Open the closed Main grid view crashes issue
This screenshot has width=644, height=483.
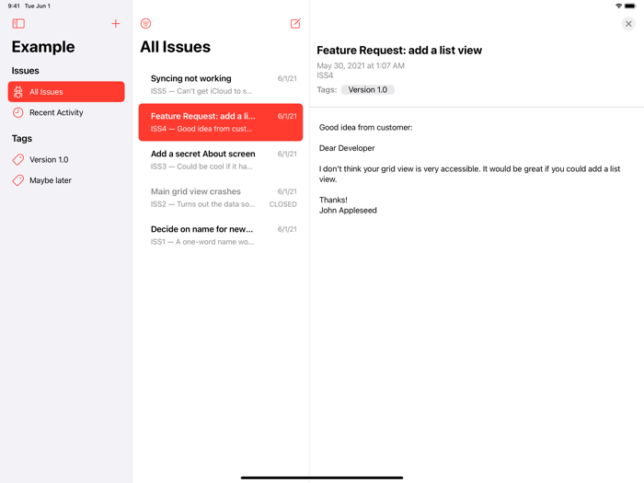[221, 198]
